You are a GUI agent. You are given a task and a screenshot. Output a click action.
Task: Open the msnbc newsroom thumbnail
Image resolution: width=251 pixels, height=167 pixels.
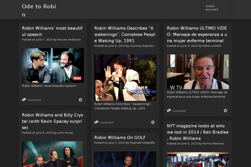[x=198, y=159]
